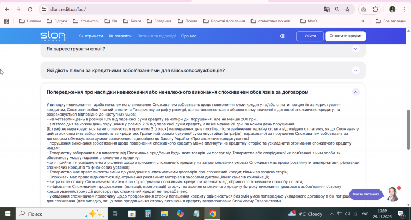This screenshot has width=411, height=220.
Task: Click Які діють пільги question title
Action: 135,71
